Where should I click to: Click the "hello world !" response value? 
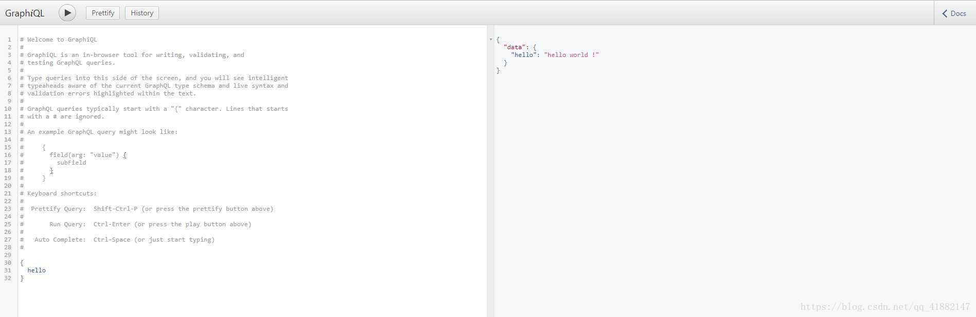(x=572, y=55)
